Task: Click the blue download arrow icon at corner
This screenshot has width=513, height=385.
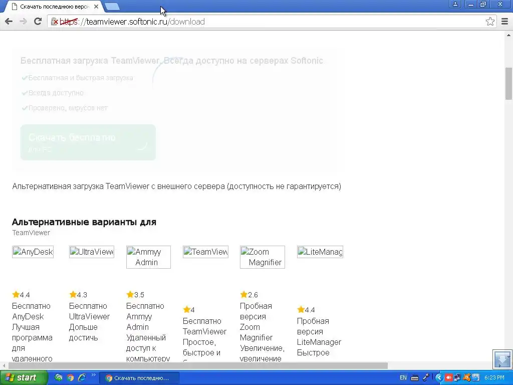Action: coord(502,359)
